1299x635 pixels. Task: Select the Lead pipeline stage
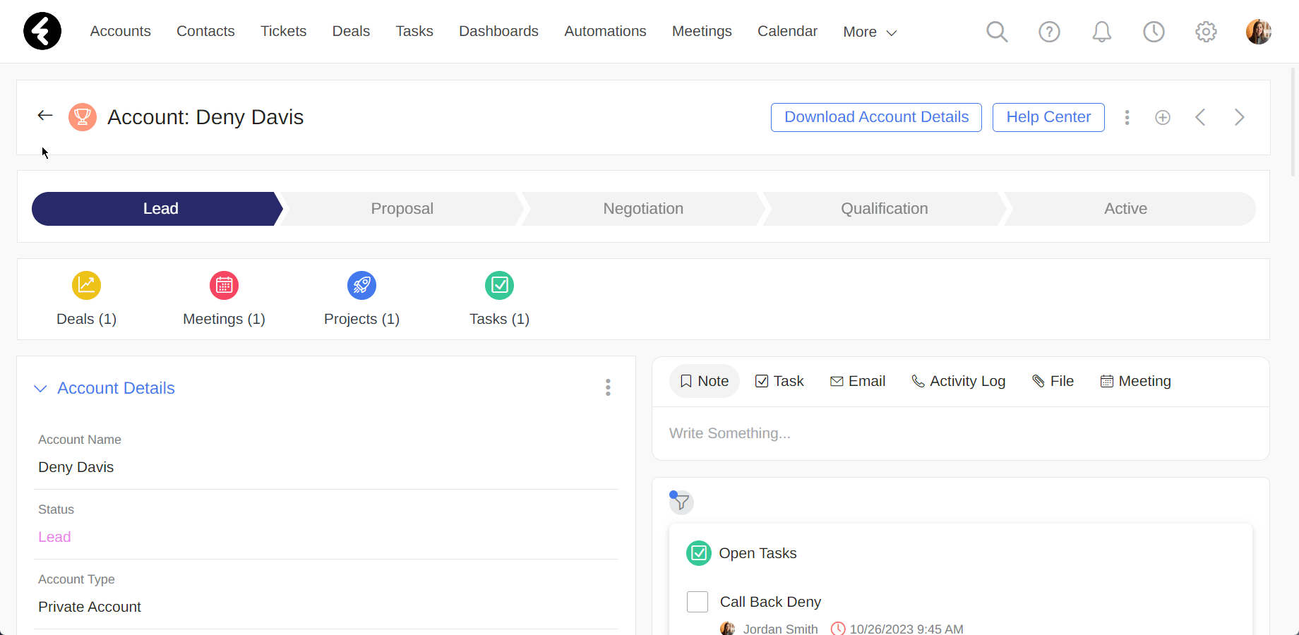[x=157, y=209]
